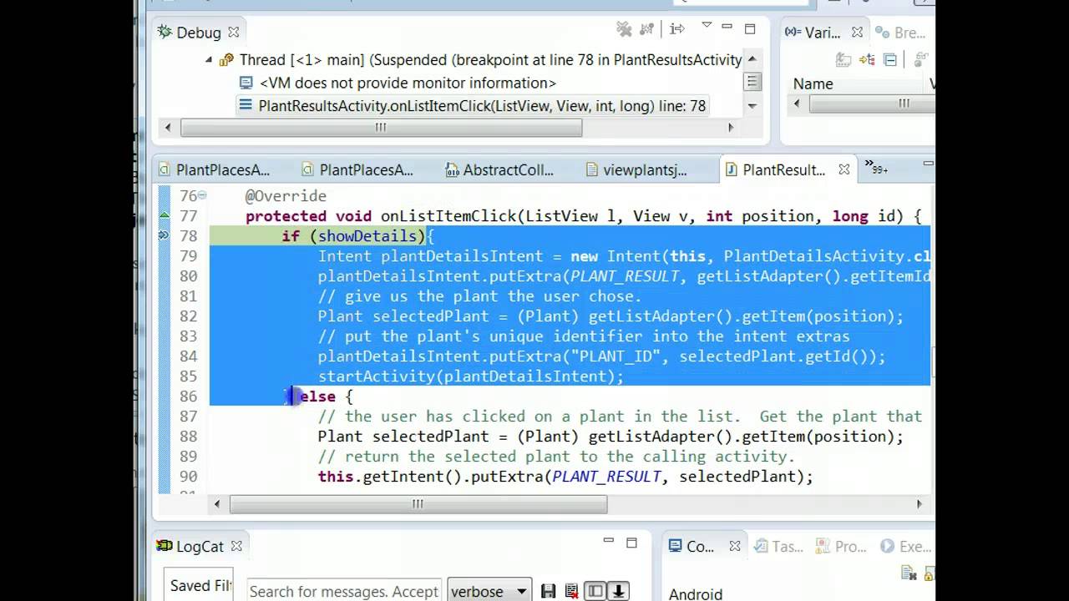Collapse the Thread main tree node

(x=209, y=59)
